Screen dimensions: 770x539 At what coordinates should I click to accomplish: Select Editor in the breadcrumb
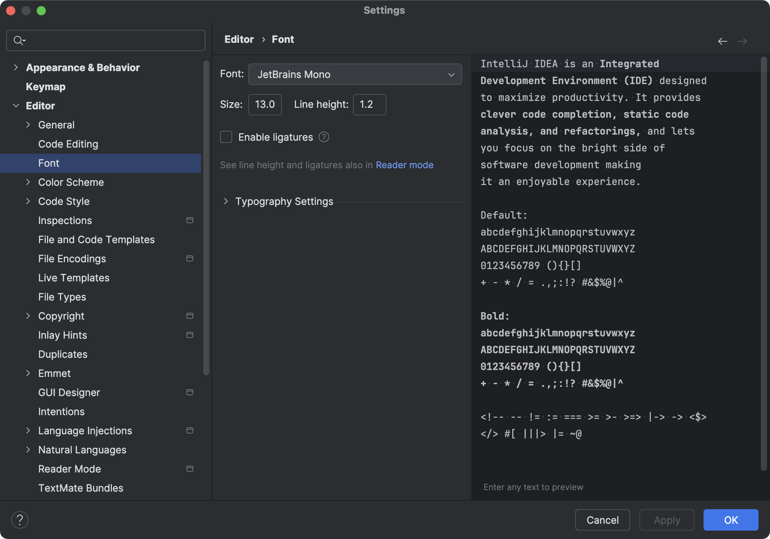(x=239, y=39)
